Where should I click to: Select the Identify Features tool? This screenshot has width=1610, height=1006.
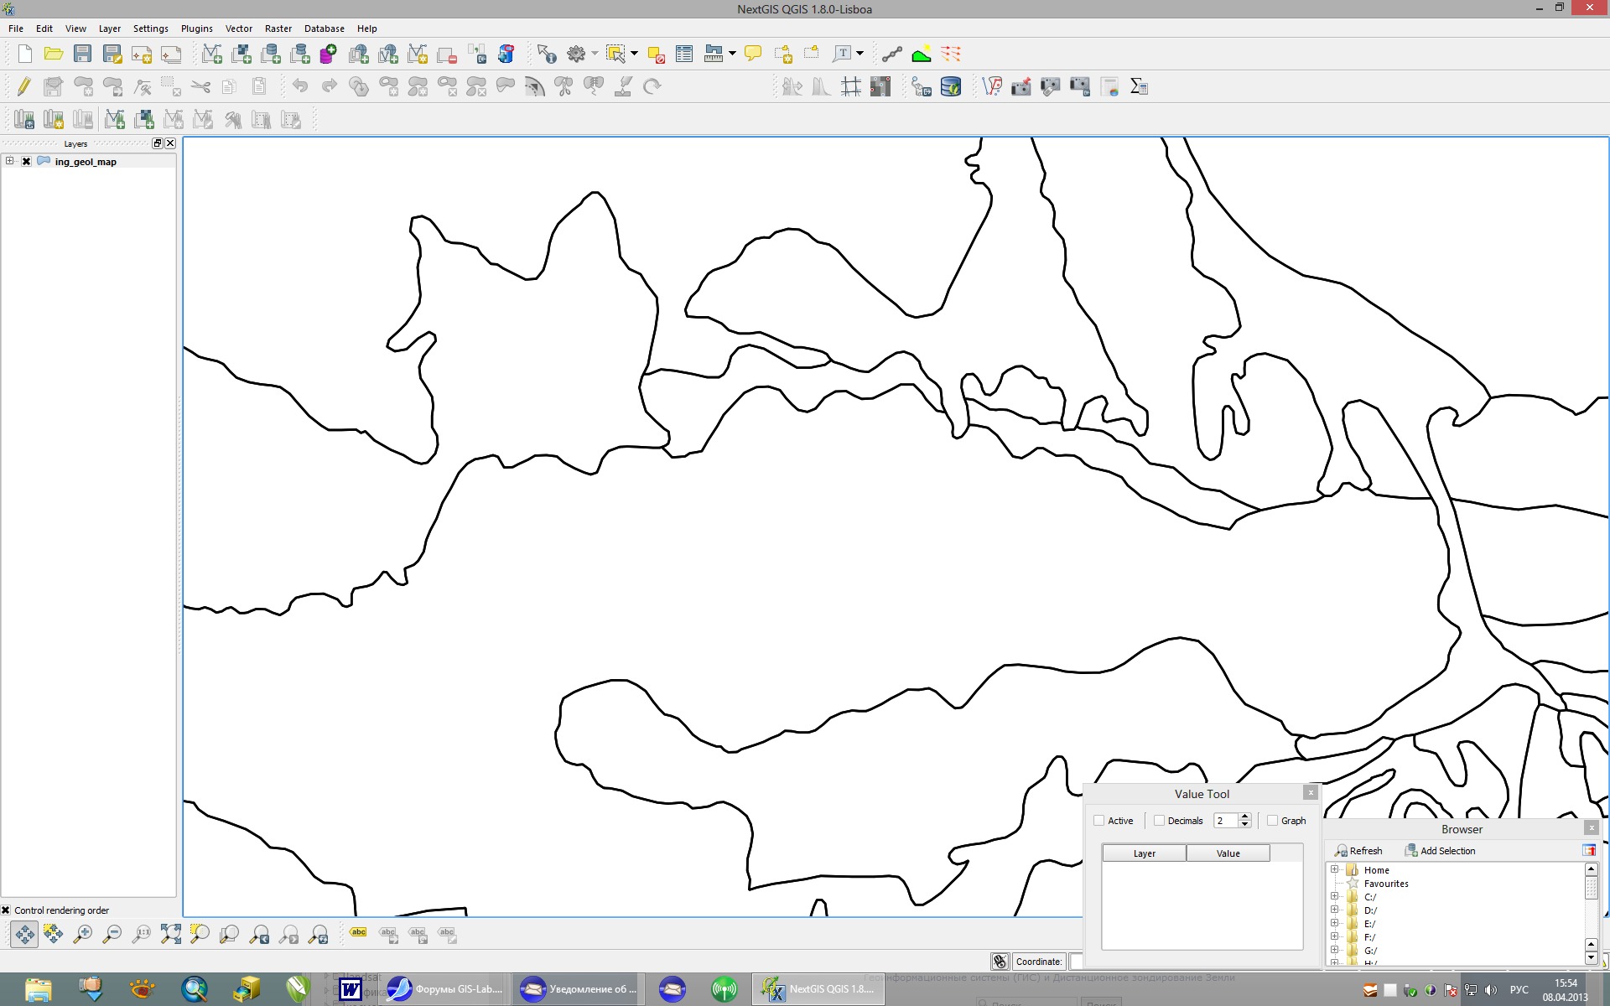point(547,54)
